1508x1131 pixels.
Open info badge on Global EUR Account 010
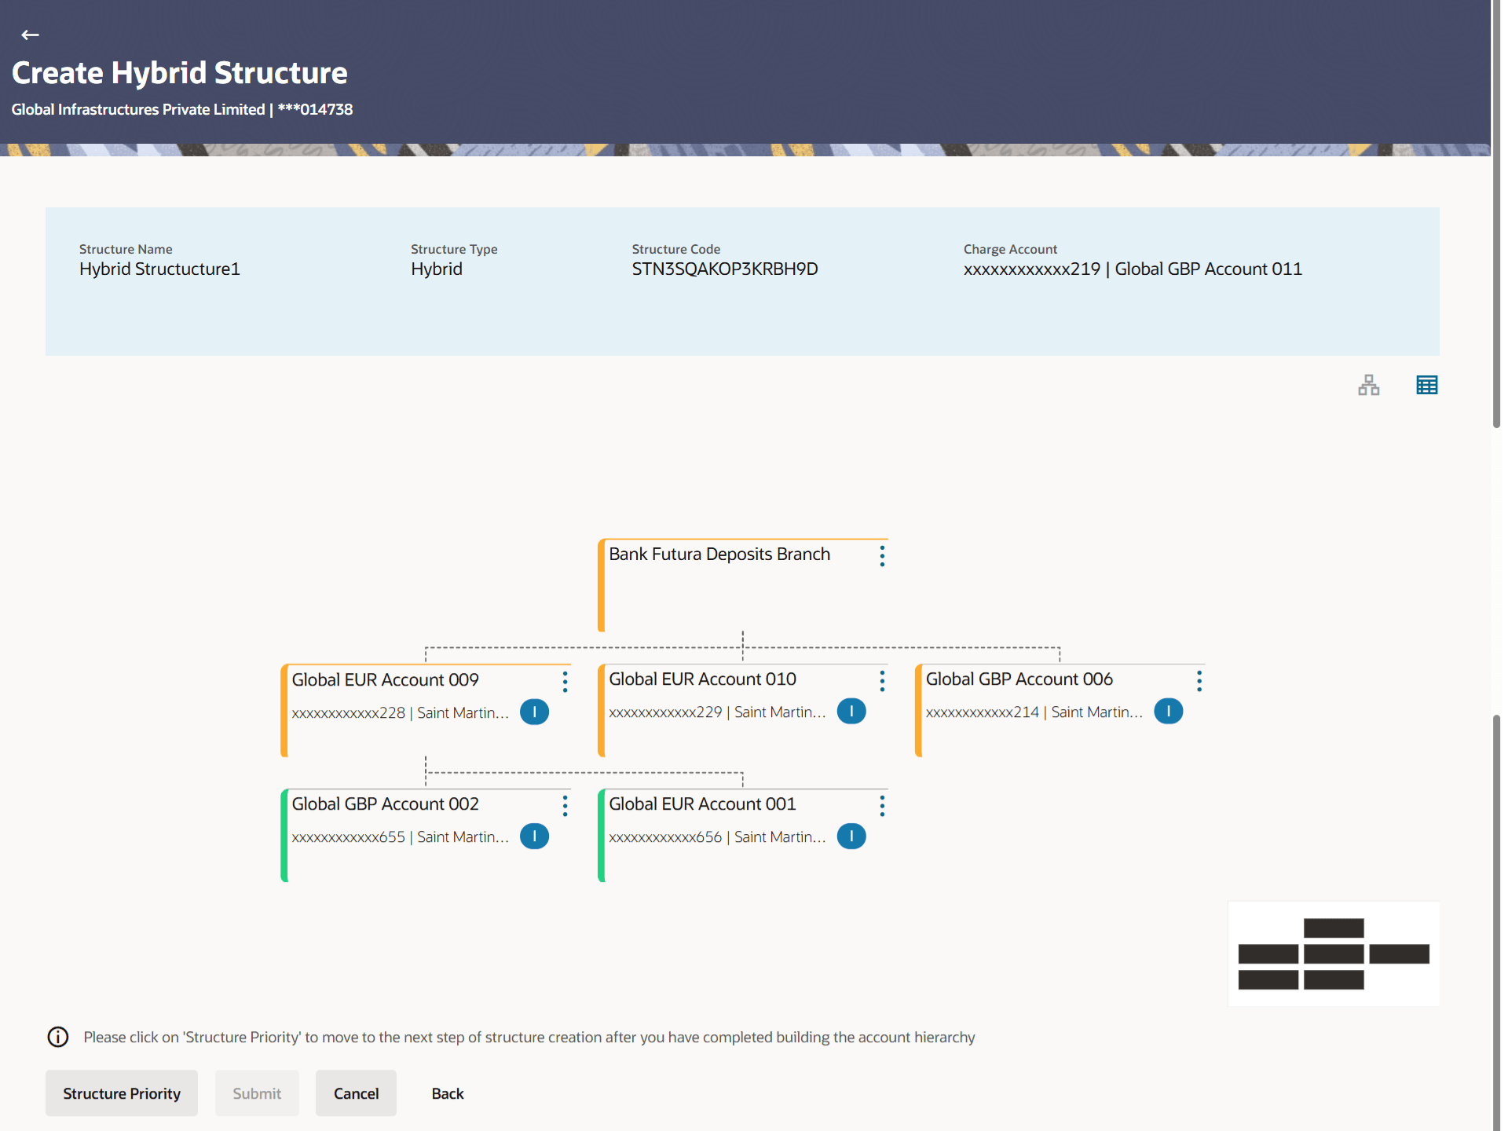(851, 712)
